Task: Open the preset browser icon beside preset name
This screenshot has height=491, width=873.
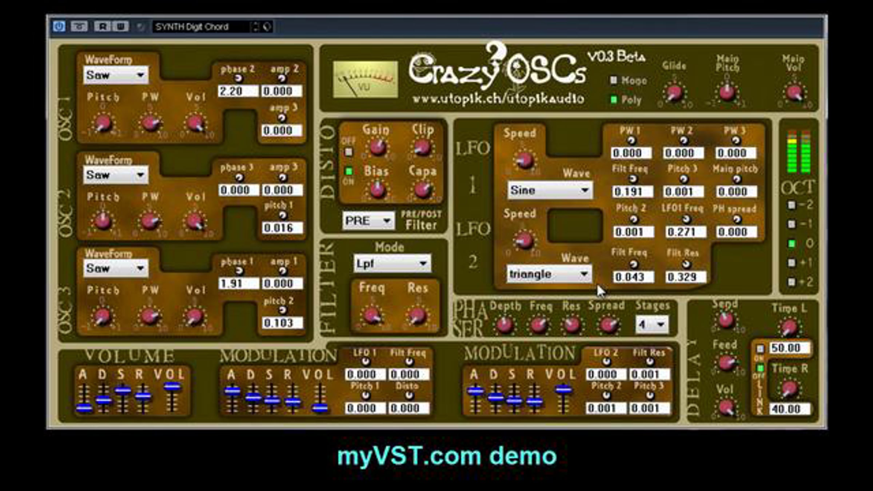Action: 267,27
